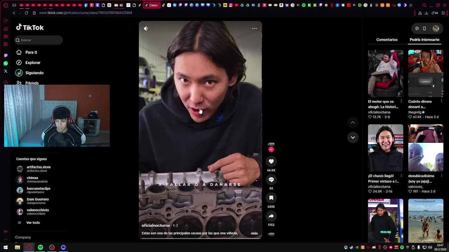Follow oficialnocturna with the red plus button
The image size is (449, 252).
tap(271, 149)
